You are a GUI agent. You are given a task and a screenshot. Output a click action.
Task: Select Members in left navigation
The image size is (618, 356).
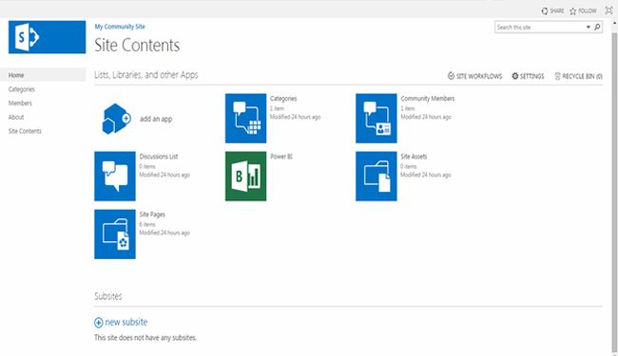click(20, 103)
